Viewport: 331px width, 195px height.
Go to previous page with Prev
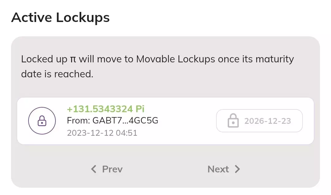coord(107,169)
